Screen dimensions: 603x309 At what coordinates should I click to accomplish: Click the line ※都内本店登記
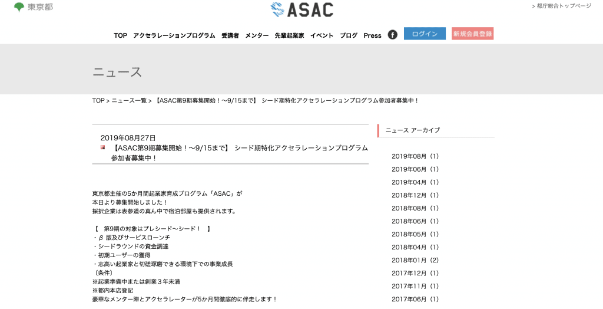coord(112,291)
